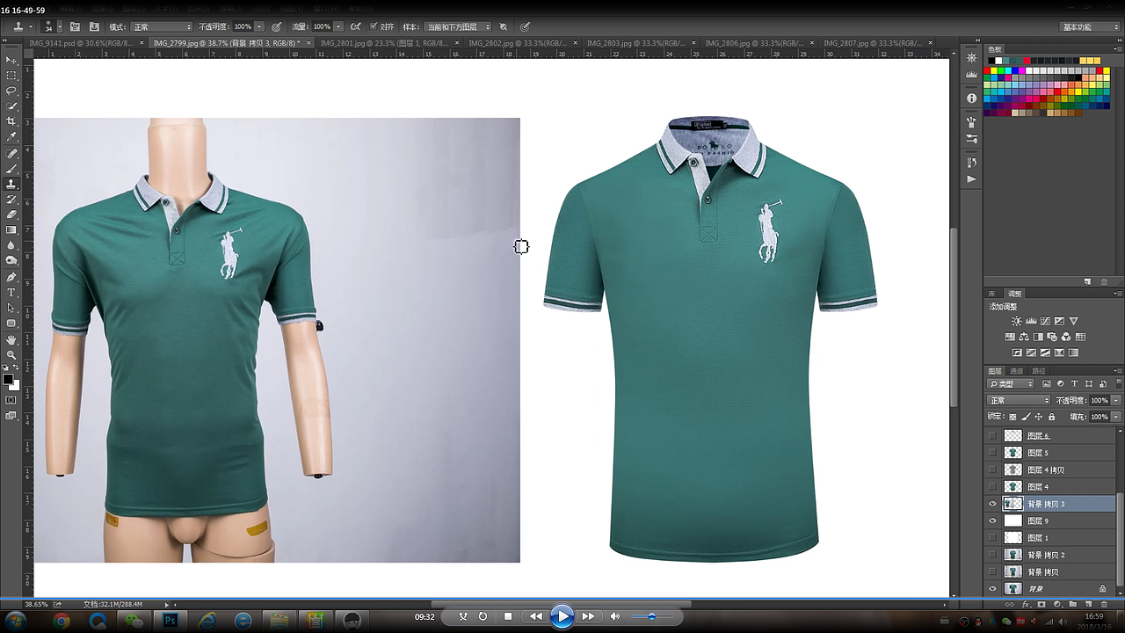
Task: Open the options bar 不透明度 opacity dropdown arrow
Action: point(259,27)
